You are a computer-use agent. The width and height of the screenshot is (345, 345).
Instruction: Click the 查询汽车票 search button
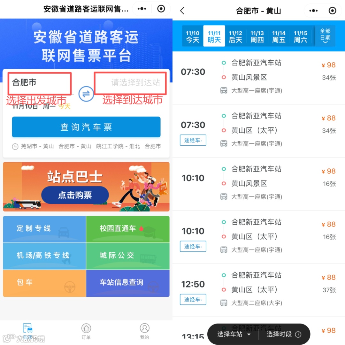click(86, 127)
